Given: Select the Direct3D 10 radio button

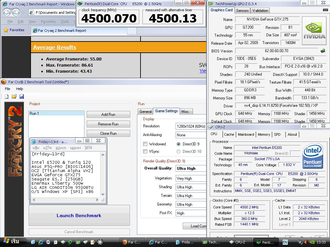Looking at the screenshot, I should 179,151.
